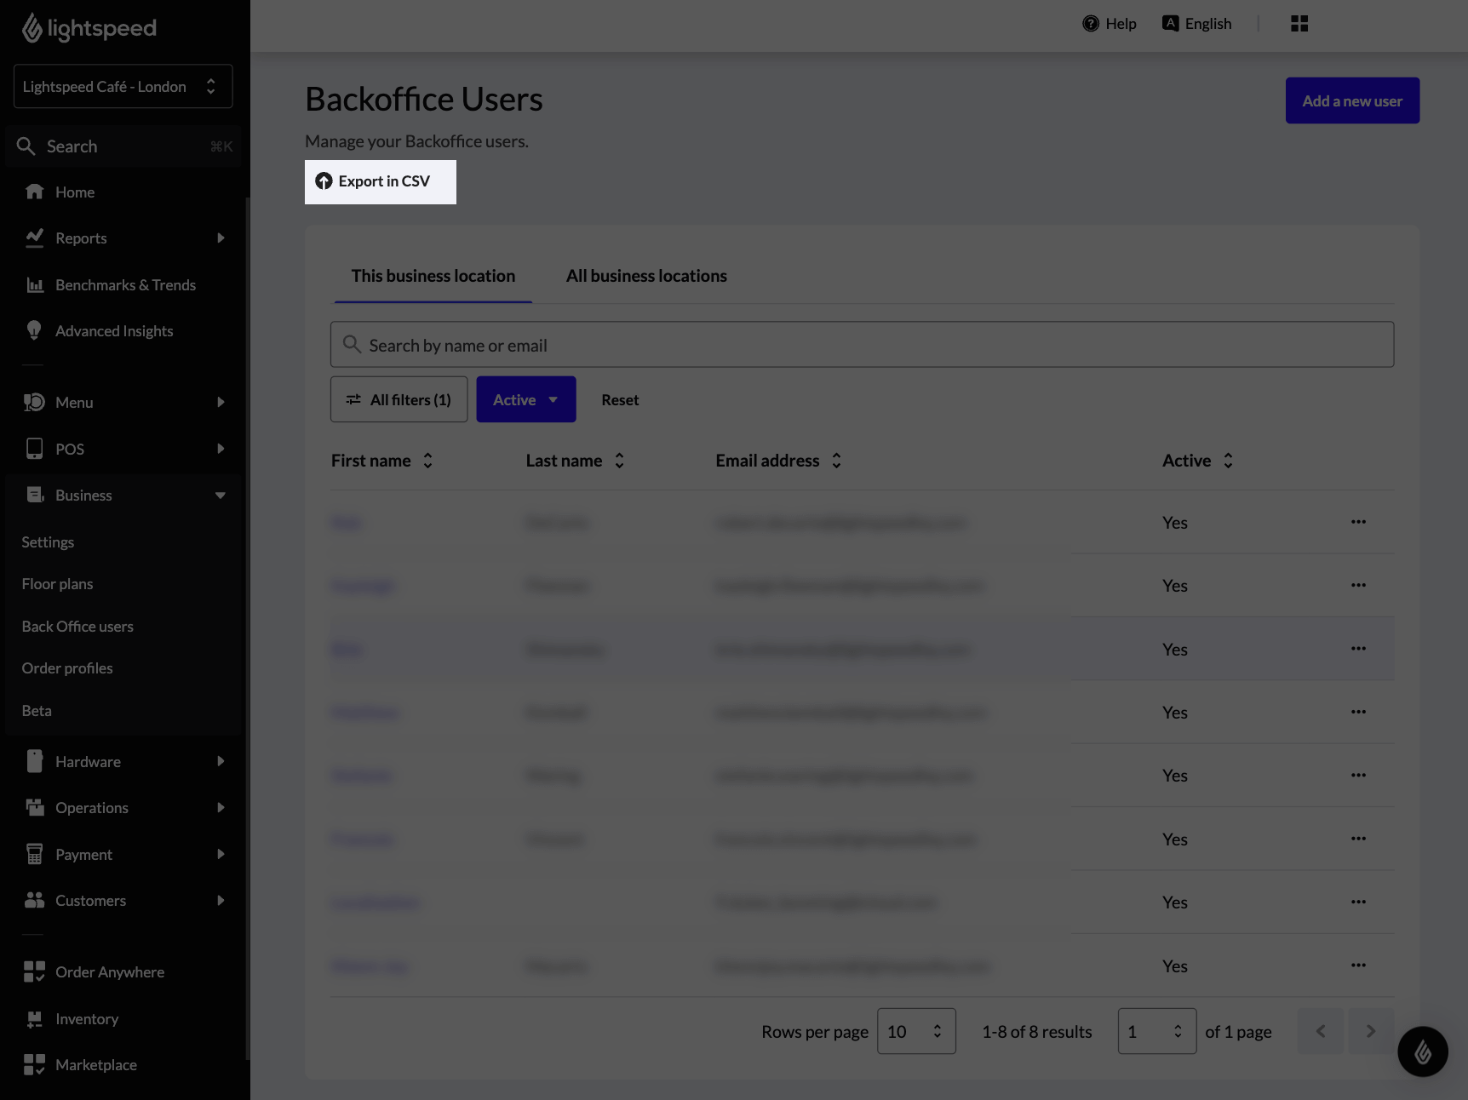Click the Lightspeed flame logo
This screenshot has height=1100, width=1468.
point(32,28)
